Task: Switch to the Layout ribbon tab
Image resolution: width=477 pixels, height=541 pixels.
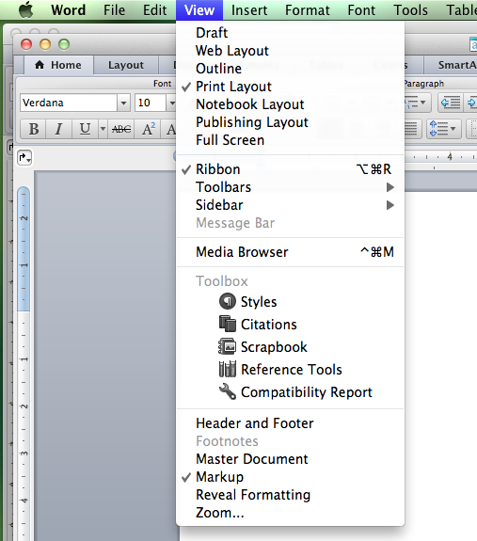Action: point(126,65)
